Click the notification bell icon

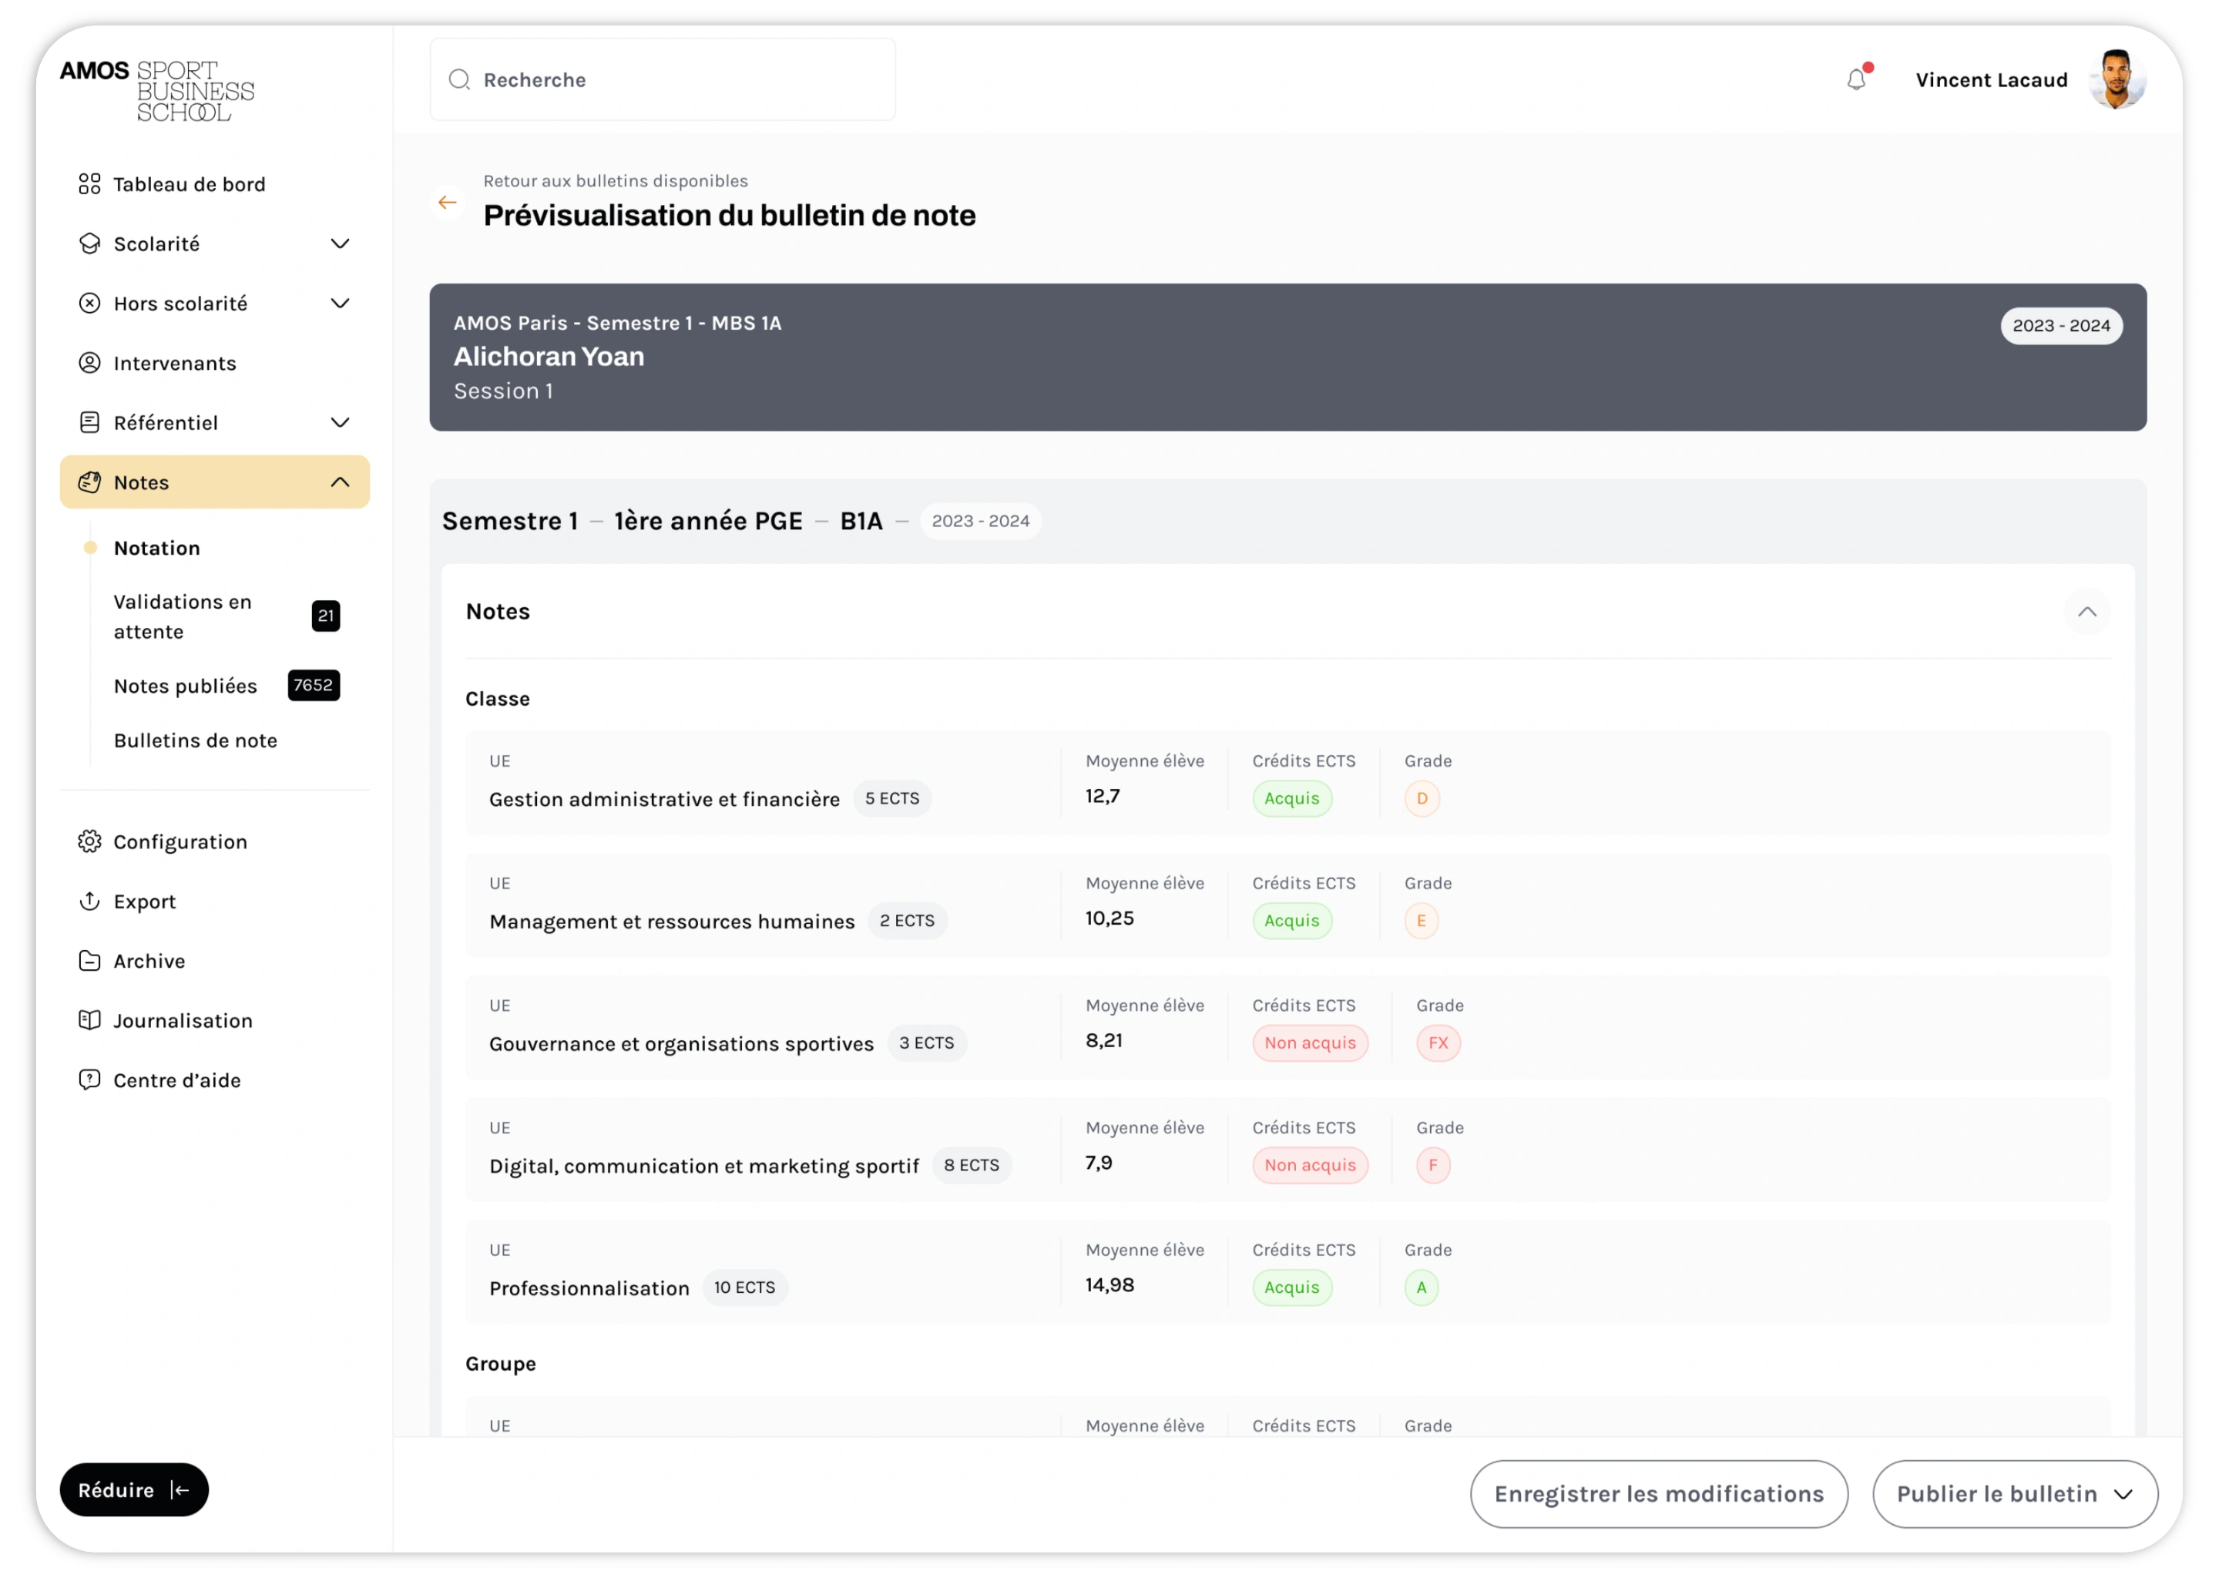pos(1855,79)
